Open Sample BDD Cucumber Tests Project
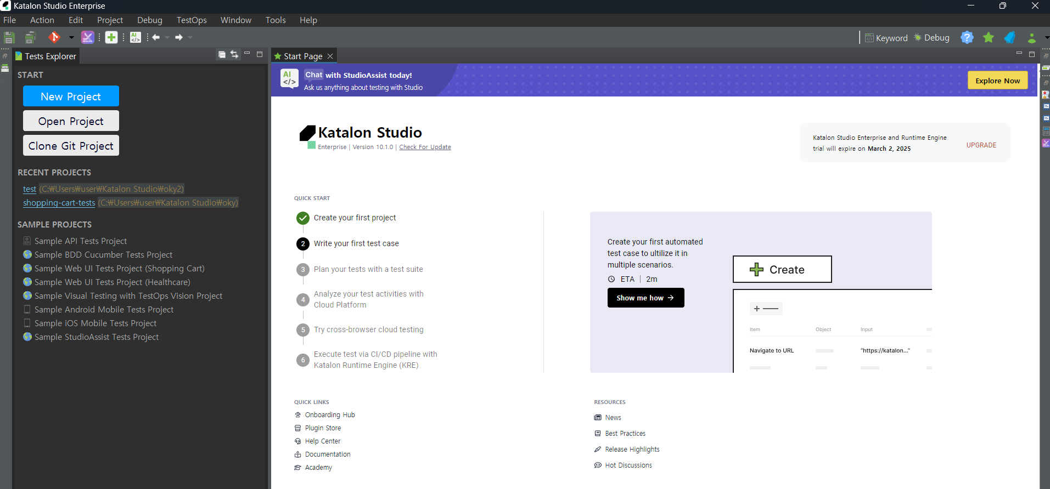1050x489 pixels. point(103,254)
